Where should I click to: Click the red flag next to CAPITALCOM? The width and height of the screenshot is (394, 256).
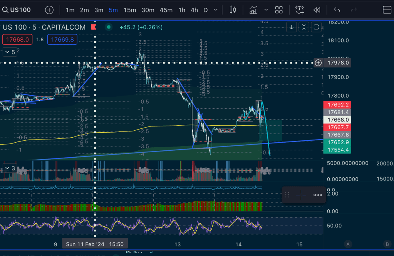pyautogui.click(x=93, y=27)
